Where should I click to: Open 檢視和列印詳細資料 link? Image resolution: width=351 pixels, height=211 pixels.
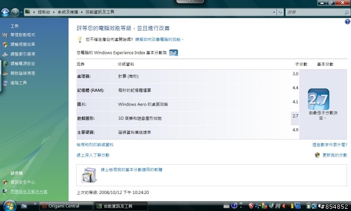click(95, 145)
